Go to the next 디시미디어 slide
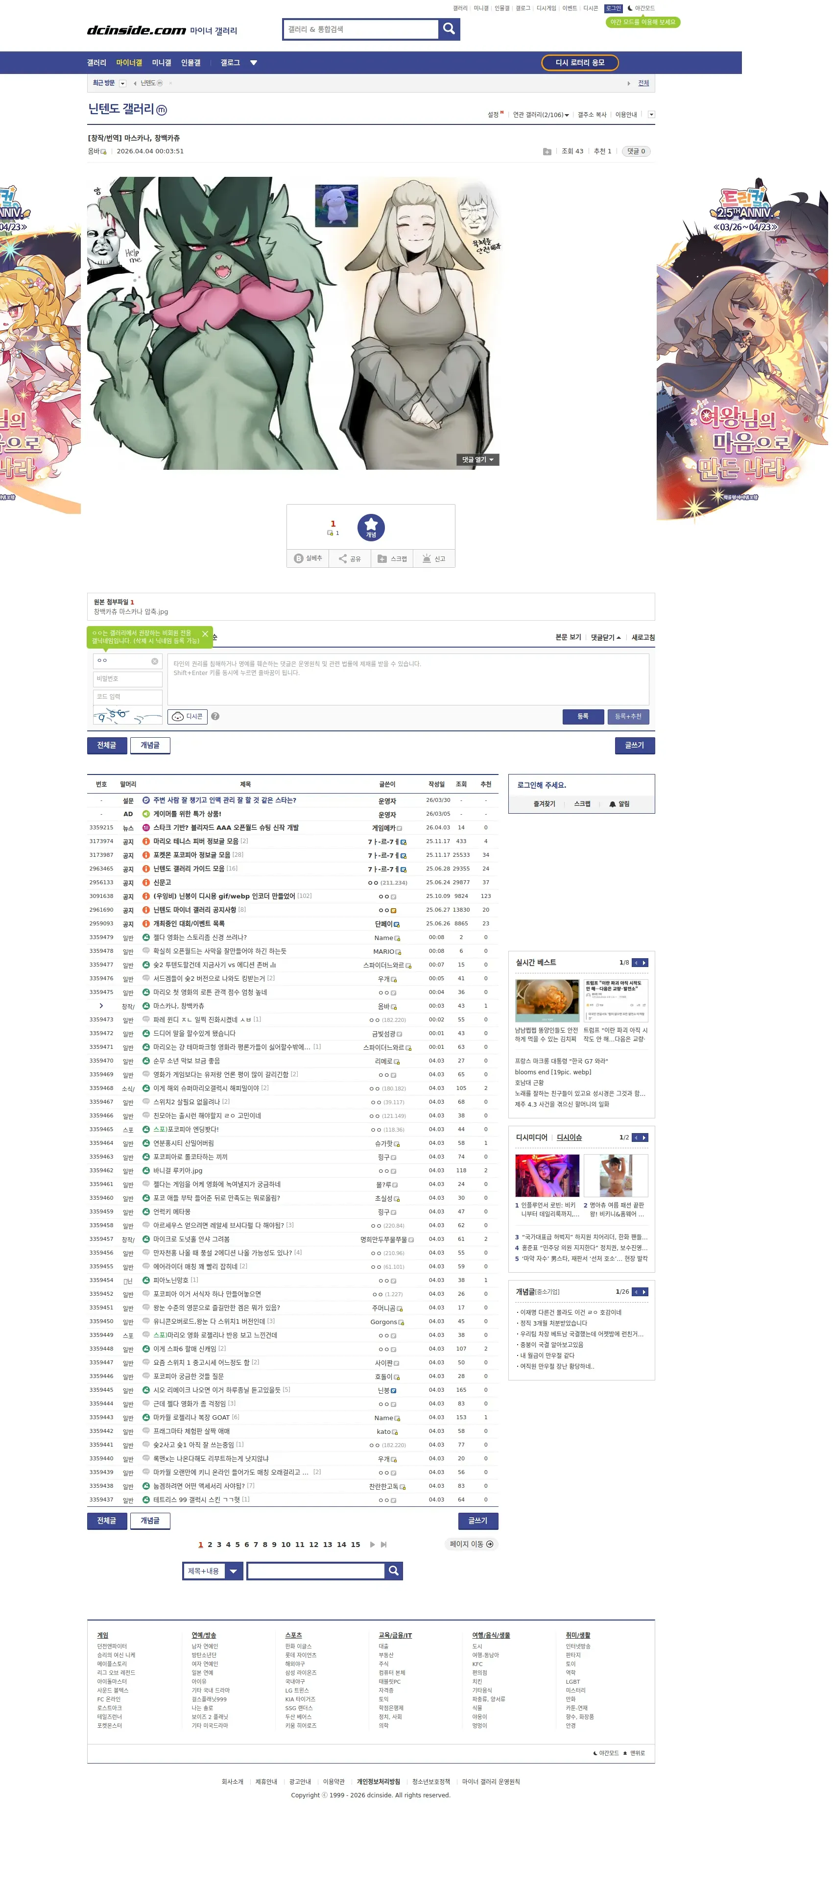833x1887 pixels. 644,1137
